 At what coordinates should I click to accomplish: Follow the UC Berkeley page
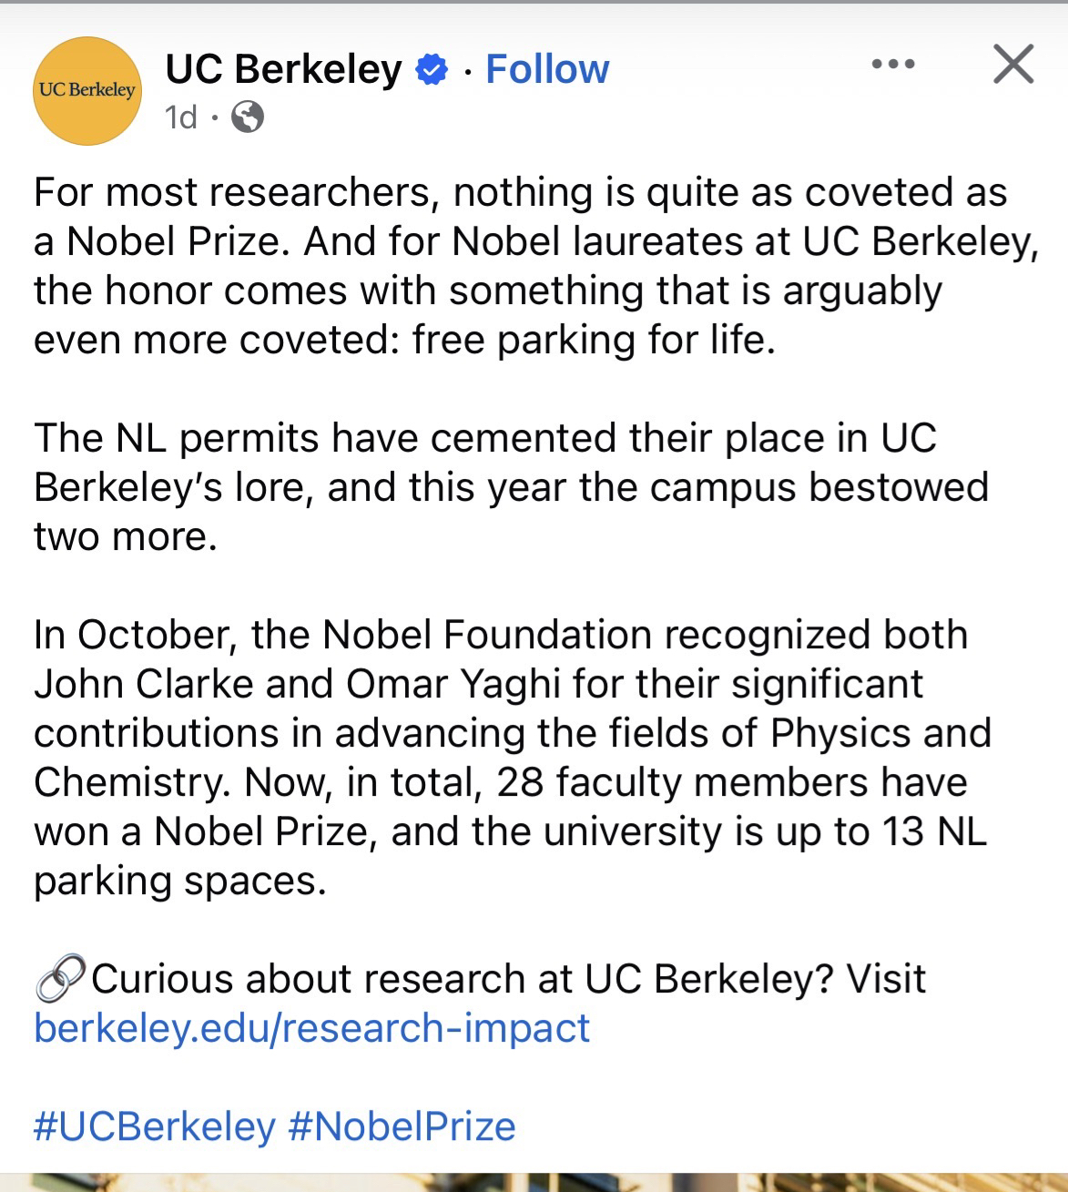547,69
